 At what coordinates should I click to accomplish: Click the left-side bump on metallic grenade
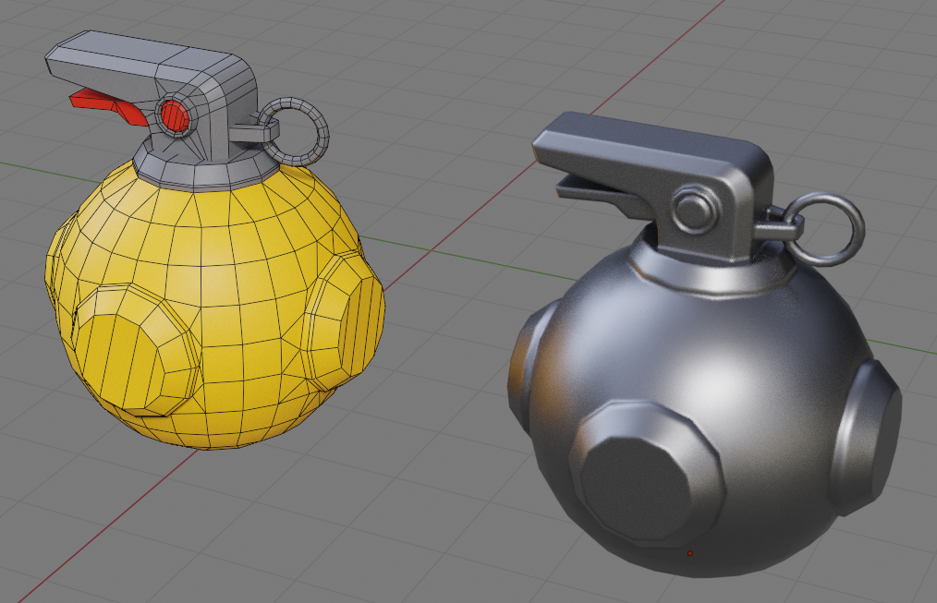[521, 369]
